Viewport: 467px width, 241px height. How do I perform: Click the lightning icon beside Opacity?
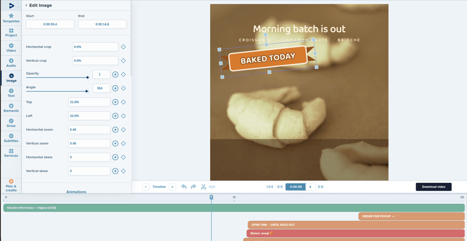[x=115, y=75]
